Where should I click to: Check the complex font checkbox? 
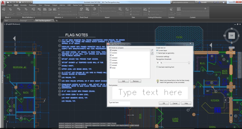coord(111,63)
